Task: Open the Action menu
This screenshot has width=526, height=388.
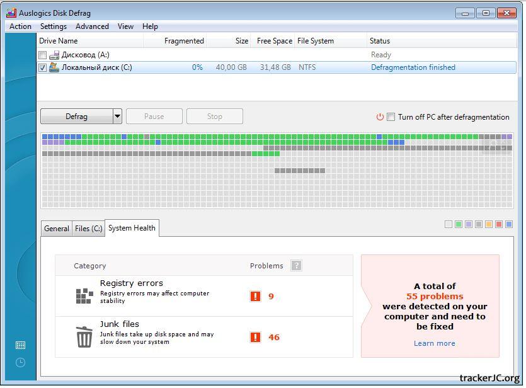Action: pos(20,26)
